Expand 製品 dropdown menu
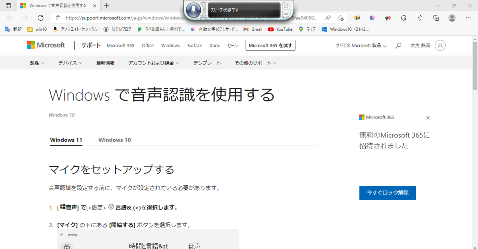478x249 pixels. 37,63
